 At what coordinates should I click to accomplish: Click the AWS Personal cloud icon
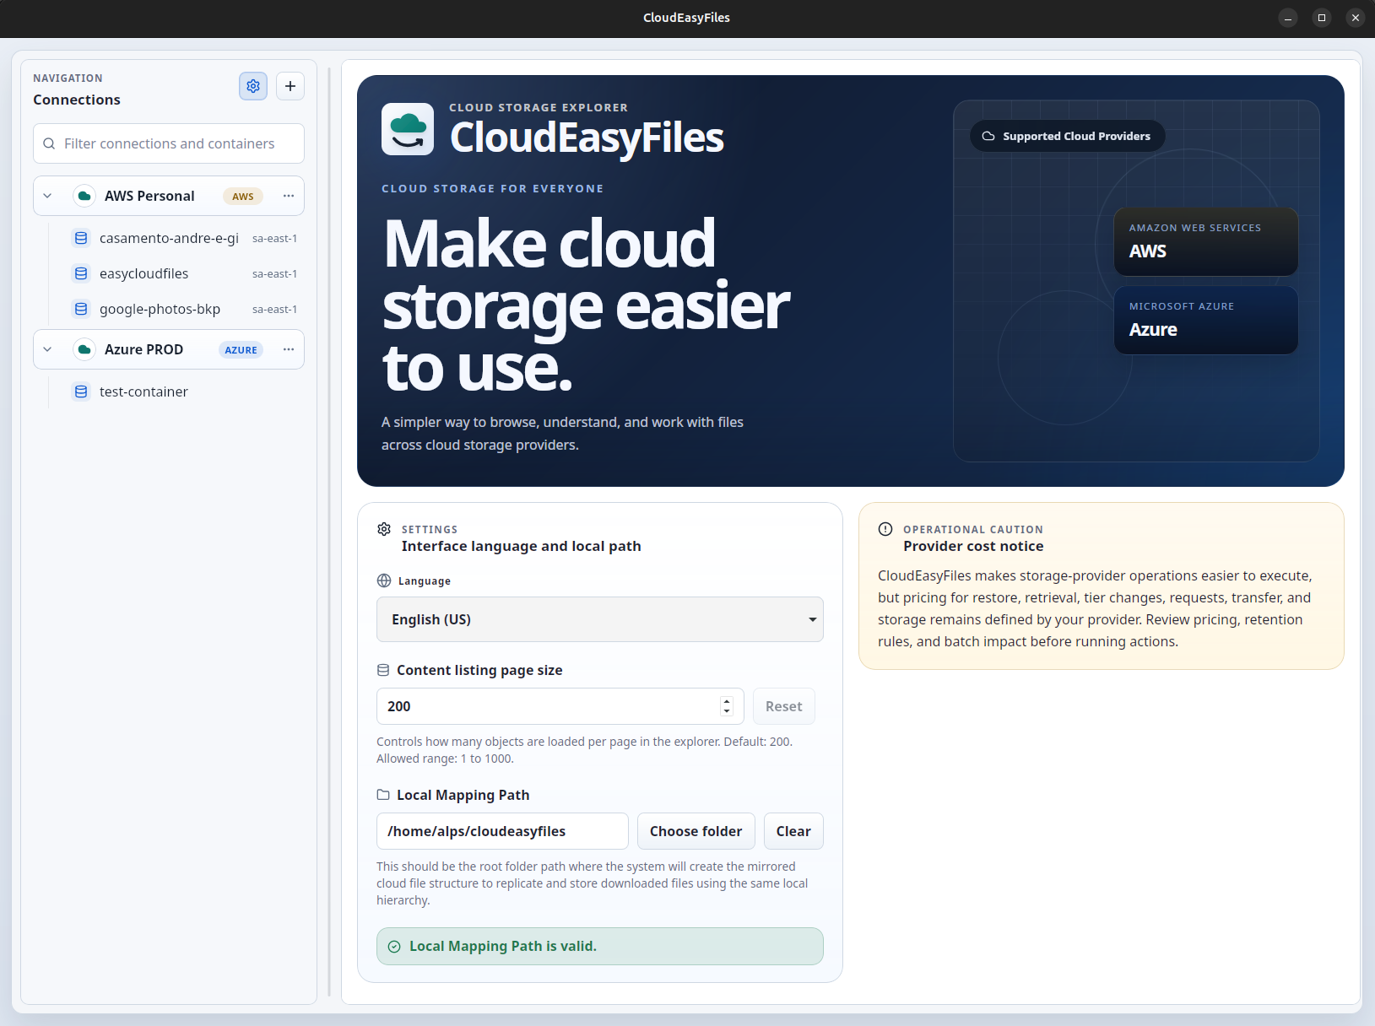(84, 196)
